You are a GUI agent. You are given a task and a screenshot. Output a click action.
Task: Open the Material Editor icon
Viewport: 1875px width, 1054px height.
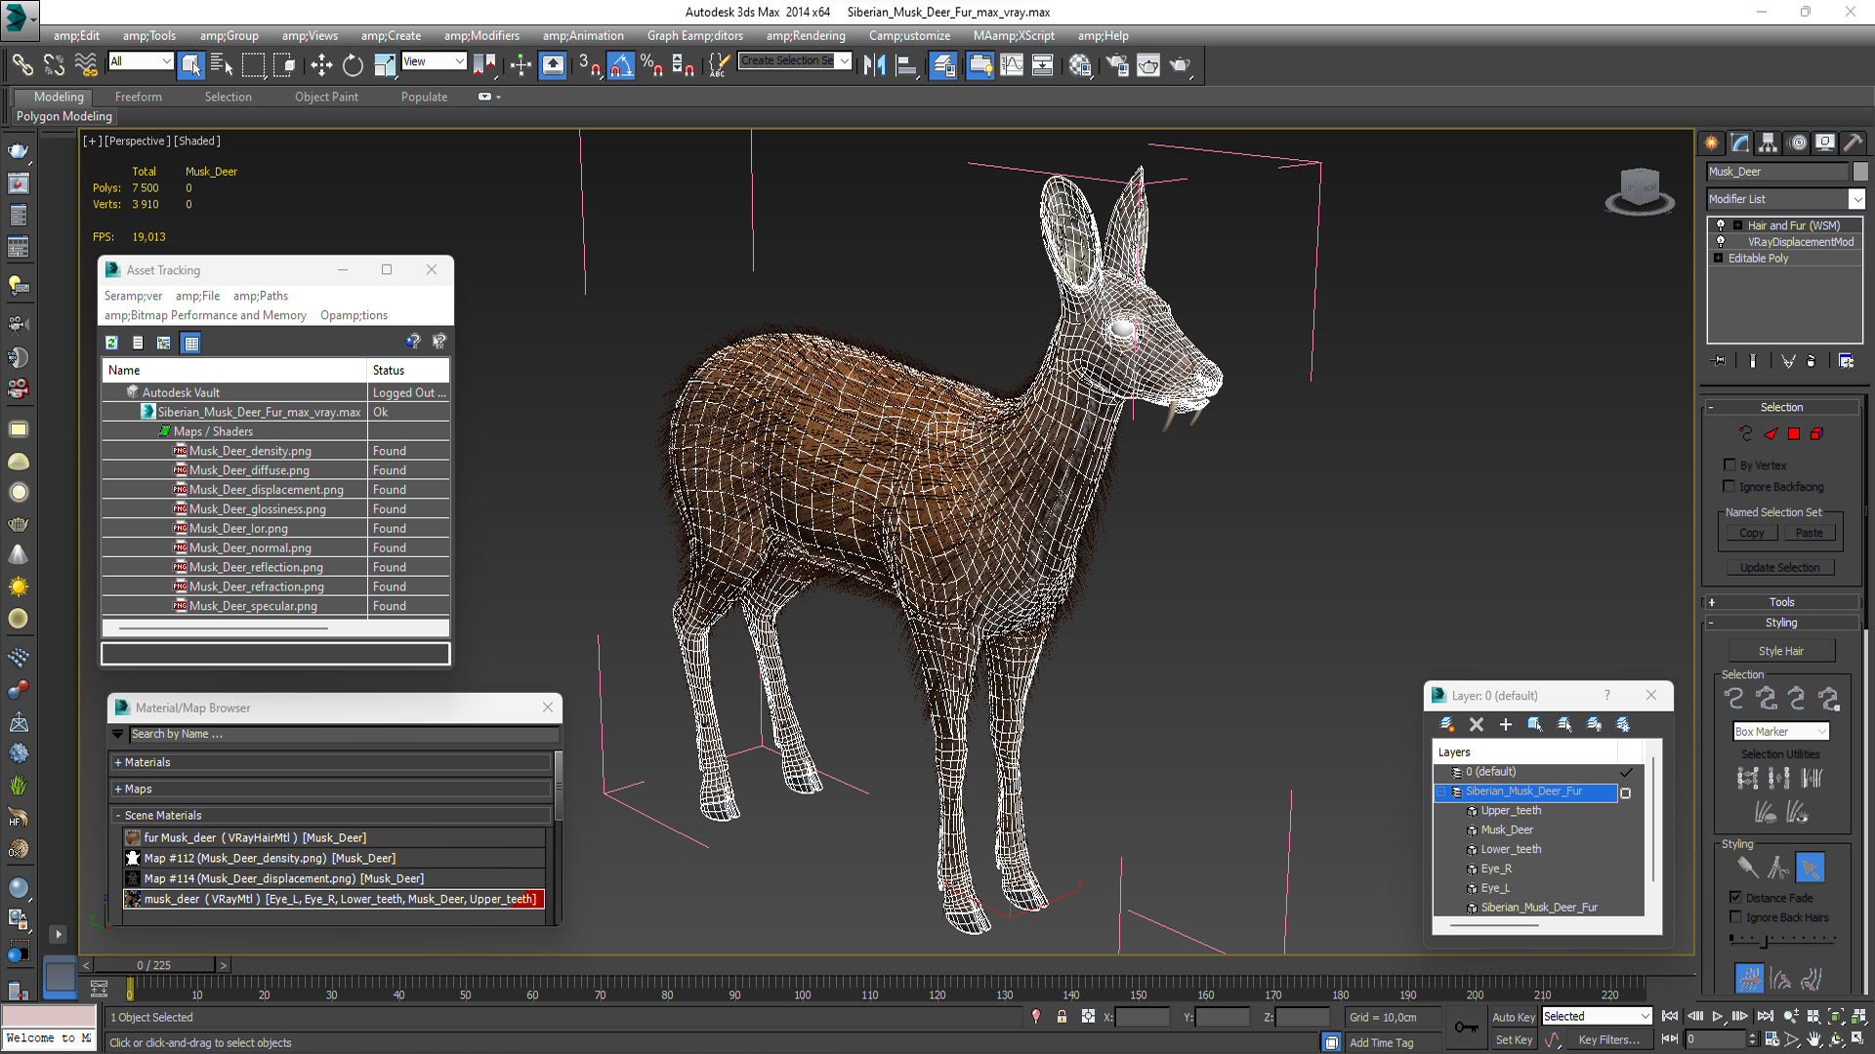point(1080,65)
